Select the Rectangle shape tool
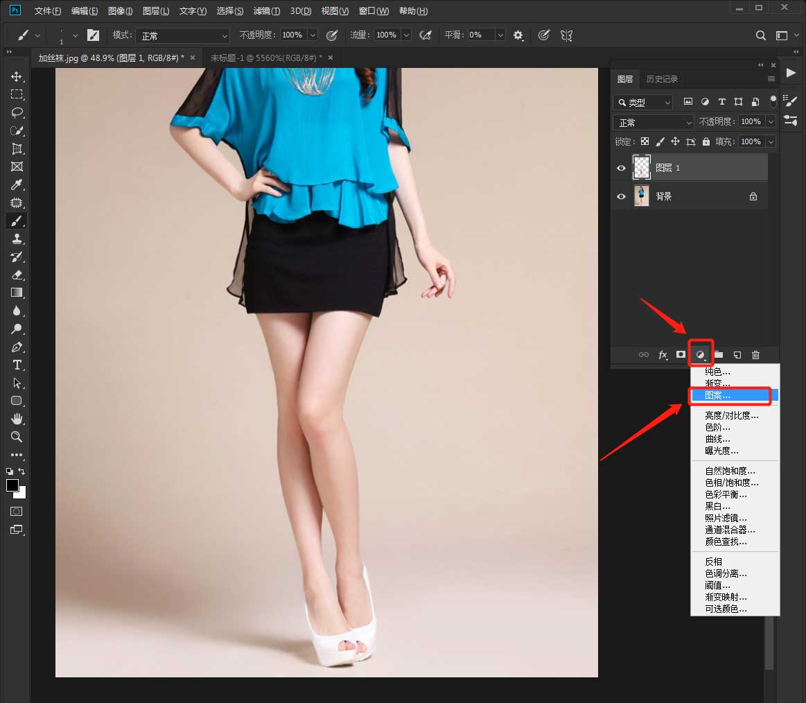The height and width of the screenshot is (703, 806). pyautogui.click(x=17, y=401)
